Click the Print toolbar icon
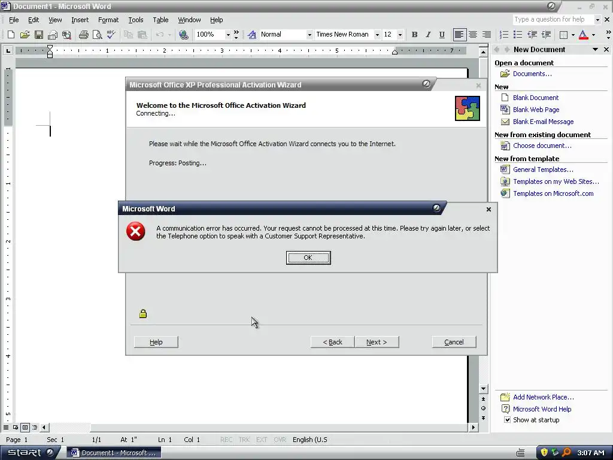 [84, 35]
